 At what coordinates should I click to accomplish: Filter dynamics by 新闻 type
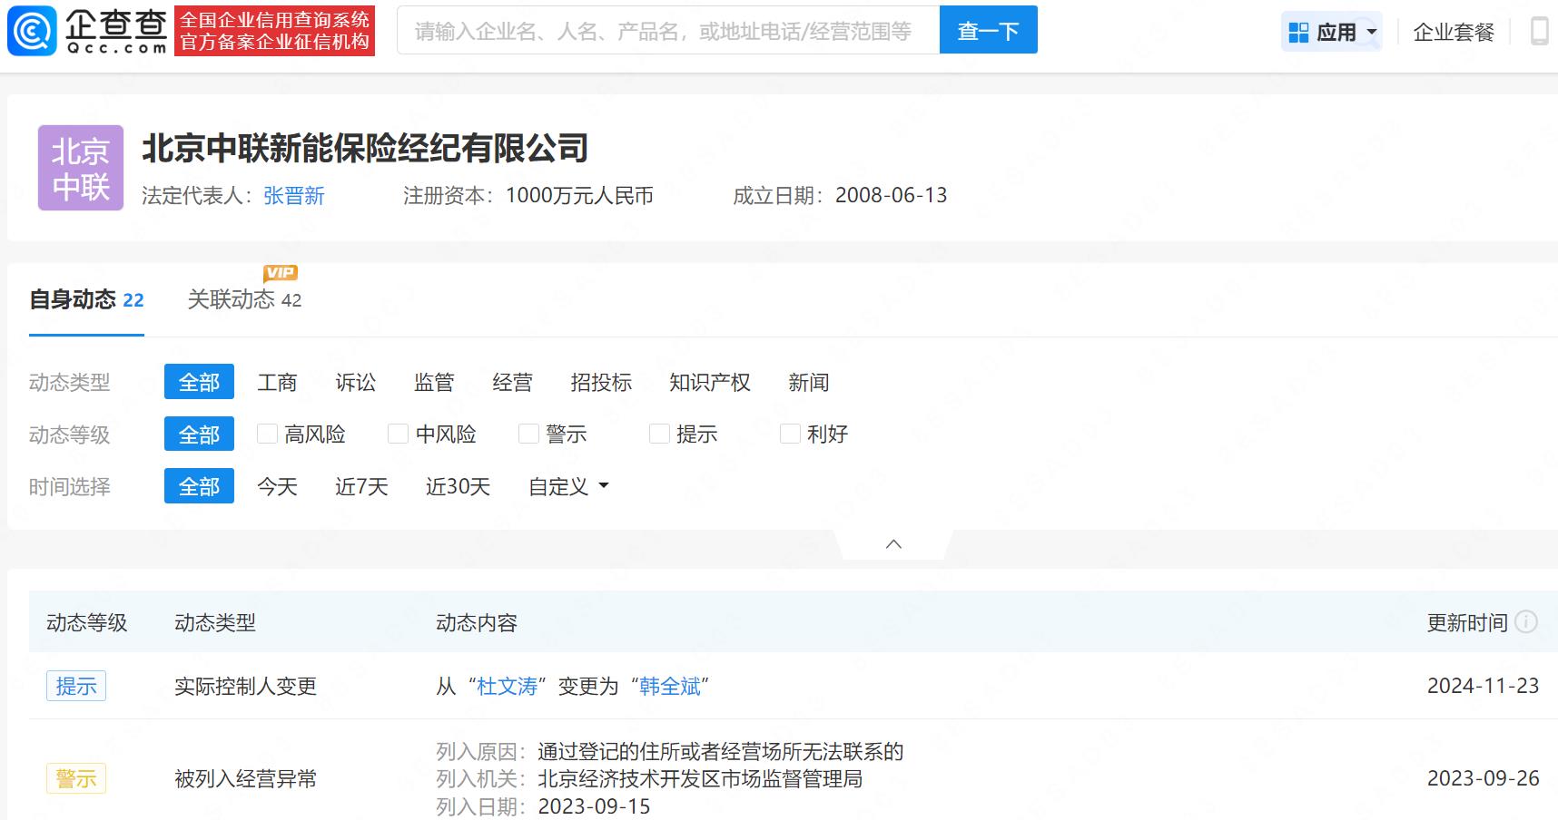[809, 383]
